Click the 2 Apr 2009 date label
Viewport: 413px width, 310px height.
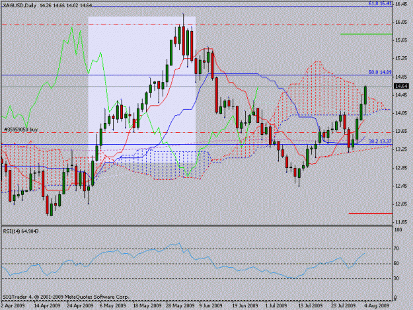13,305
